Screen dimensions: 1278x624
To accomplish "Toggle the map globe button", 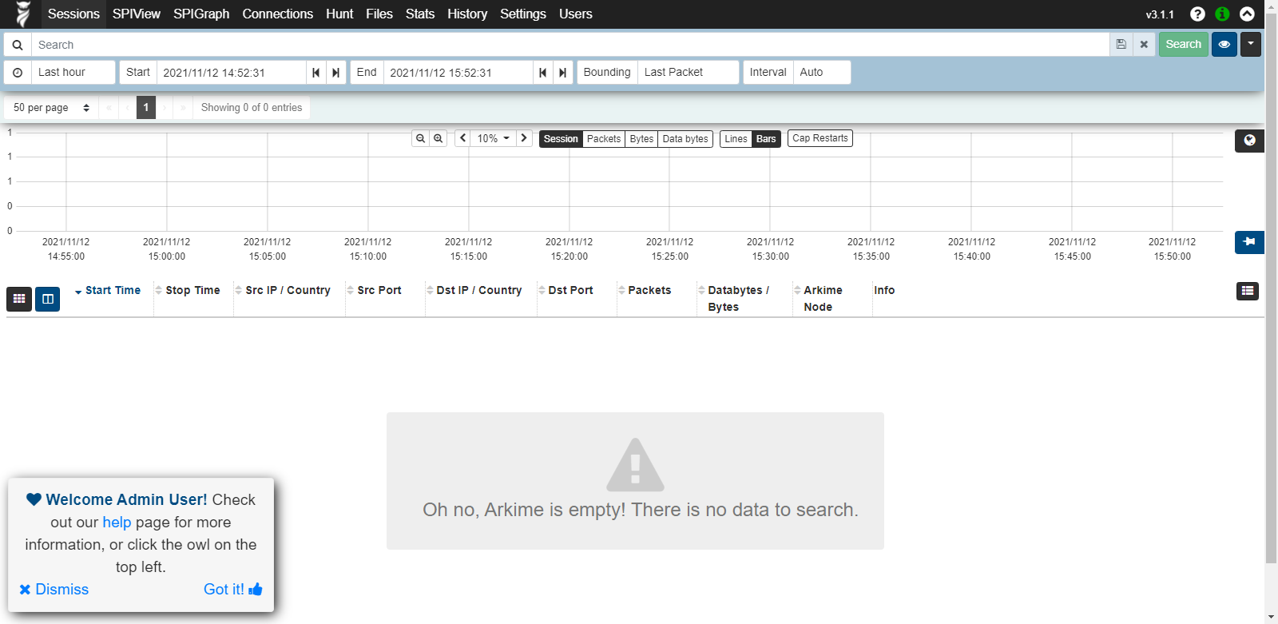I will click(1249, 141).
